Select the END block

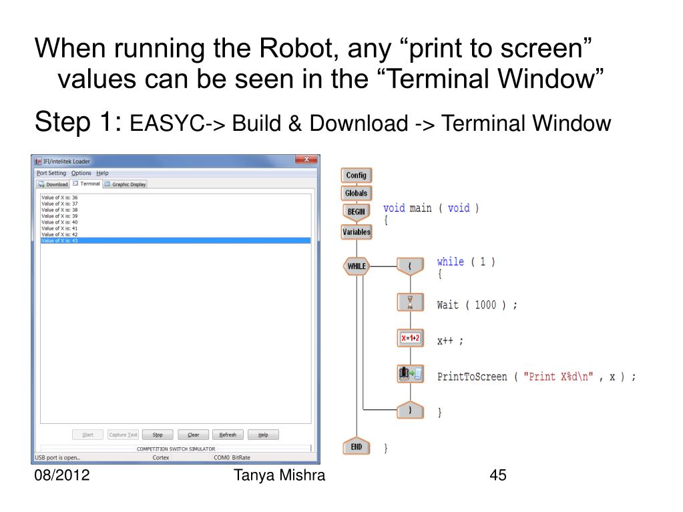(357, 447)
